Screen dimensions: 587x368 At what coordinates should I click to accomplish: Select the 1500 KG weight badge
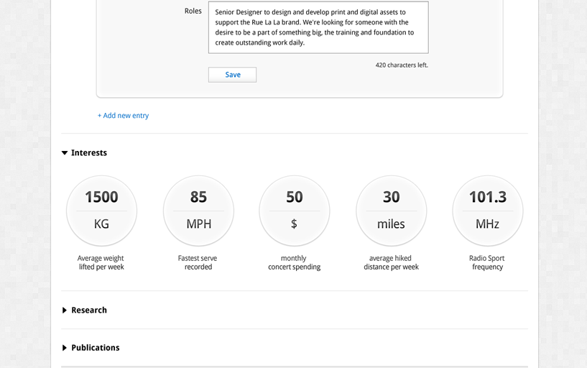101,211
